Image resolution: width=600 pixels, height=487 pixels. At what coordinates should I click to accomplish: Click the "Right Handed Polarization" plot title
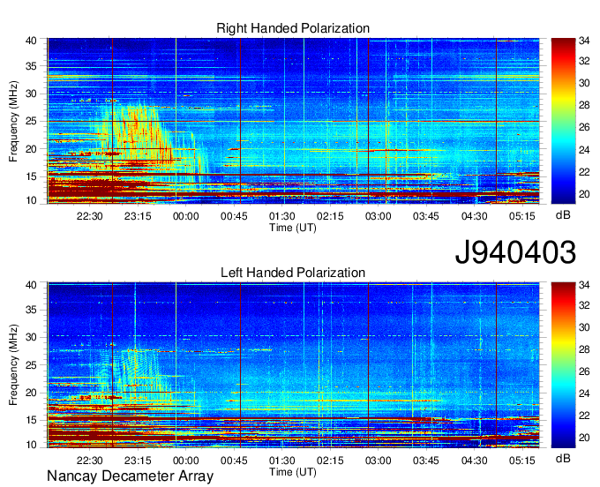click(293, 28)
